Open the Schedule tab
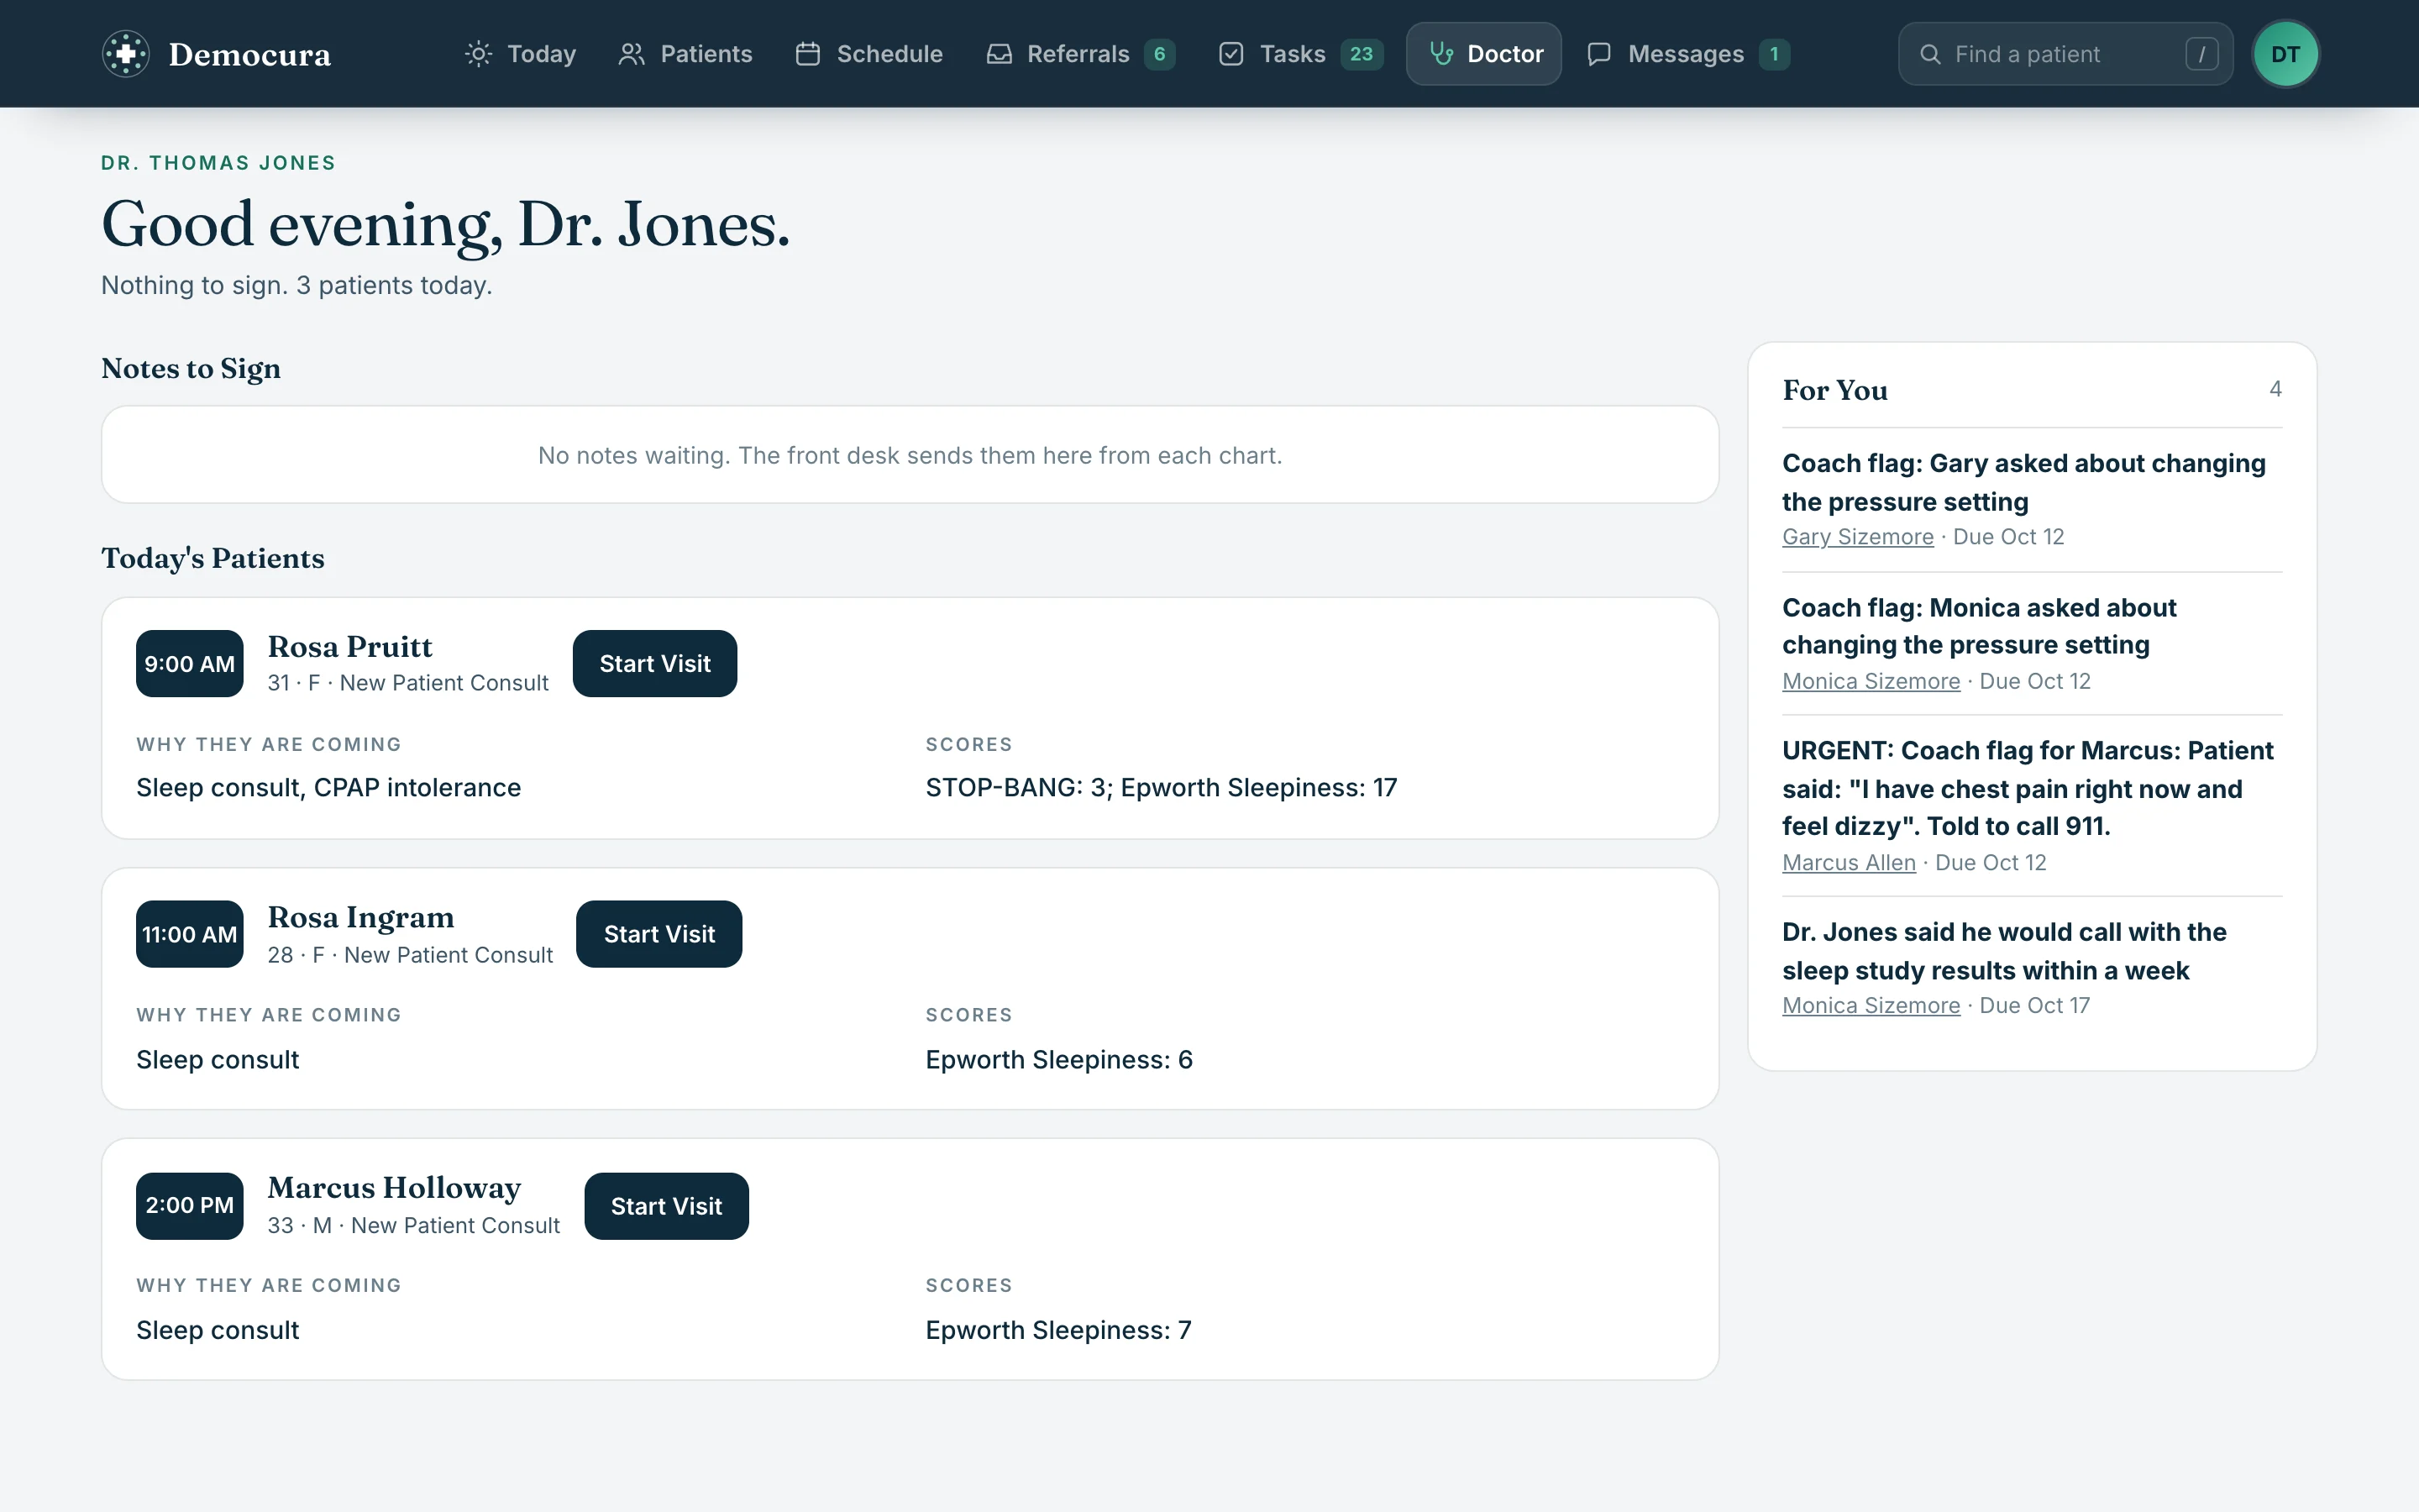This screenshot has height=1512, width=2419. pyautogui.click(x=868, y=54)
